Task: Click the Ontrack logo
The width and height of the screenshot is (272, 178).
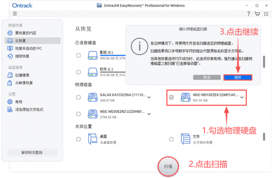Action: click(x=22, y=6)
